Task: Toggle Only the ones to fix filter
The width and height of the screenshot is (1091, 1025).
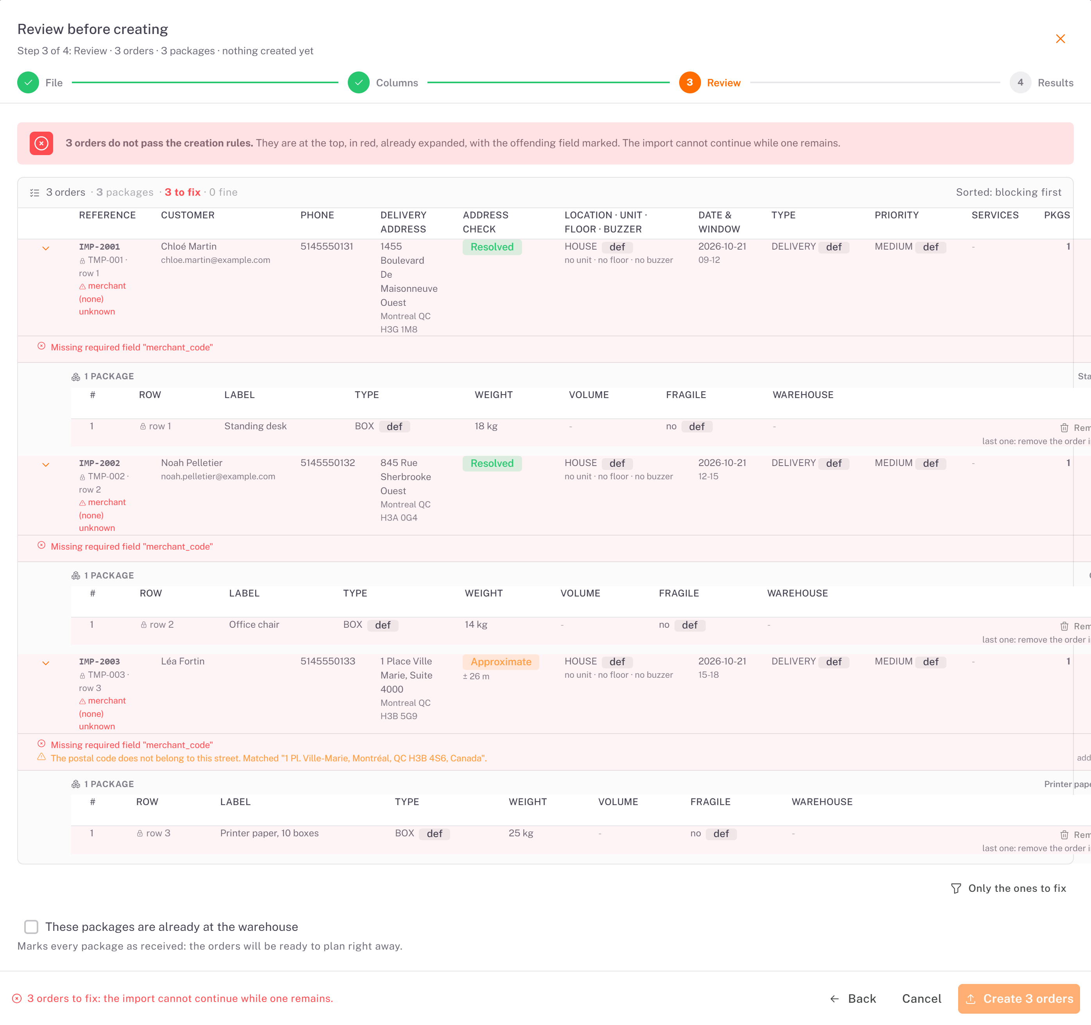Action: point(1008,888)
